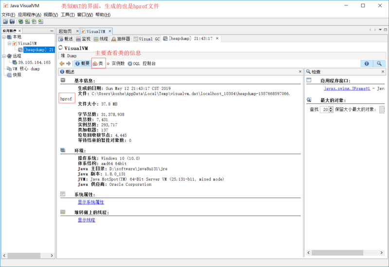
Task: Open the 类 classes view
Action: pyautogui.click(x=98, y=64)
